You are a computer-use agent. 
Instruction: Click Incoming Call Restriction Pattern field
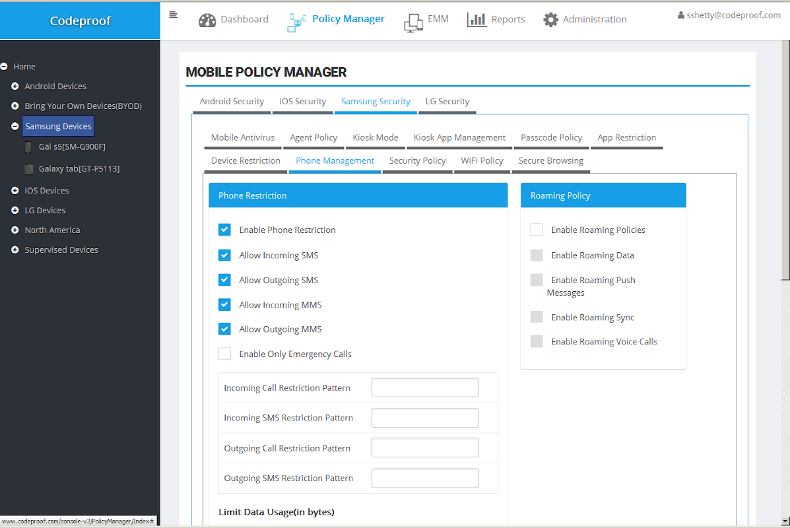tap(425, 387)
